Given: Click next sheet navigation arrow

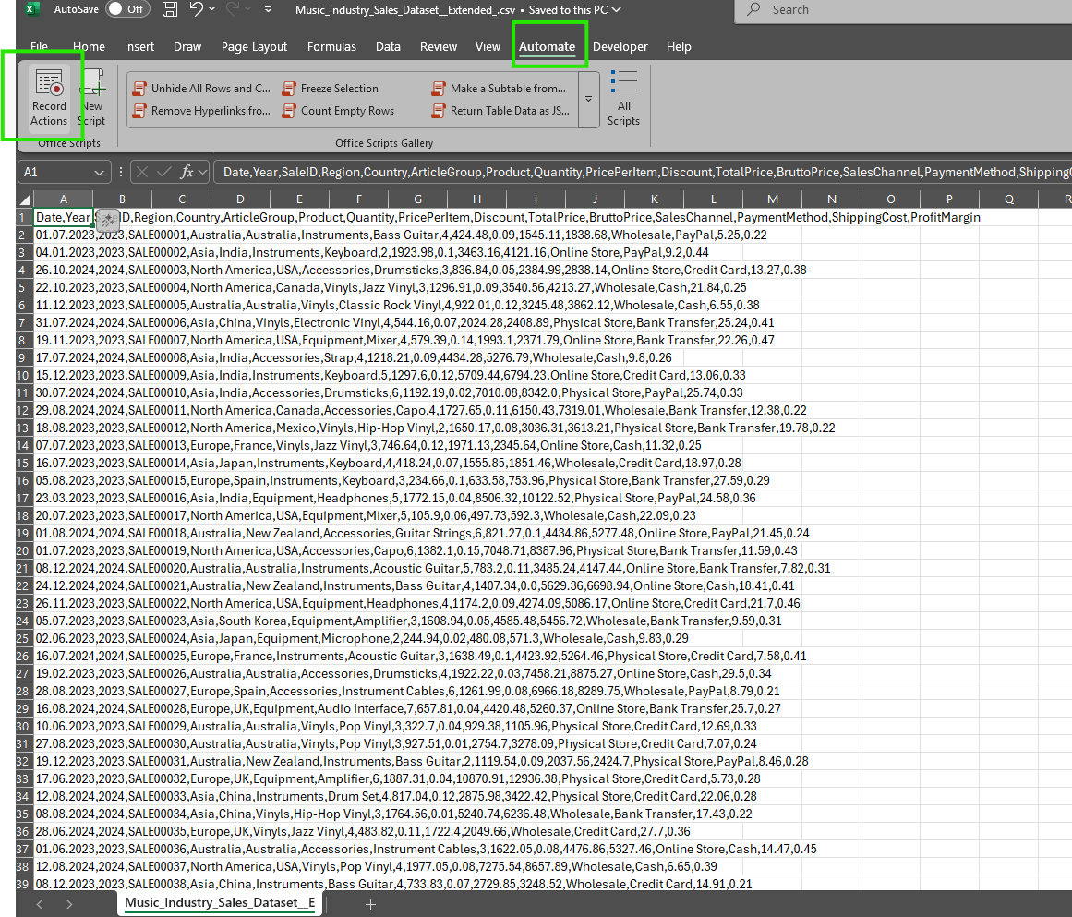Looking at the screenshot, I should coord(69,904).
